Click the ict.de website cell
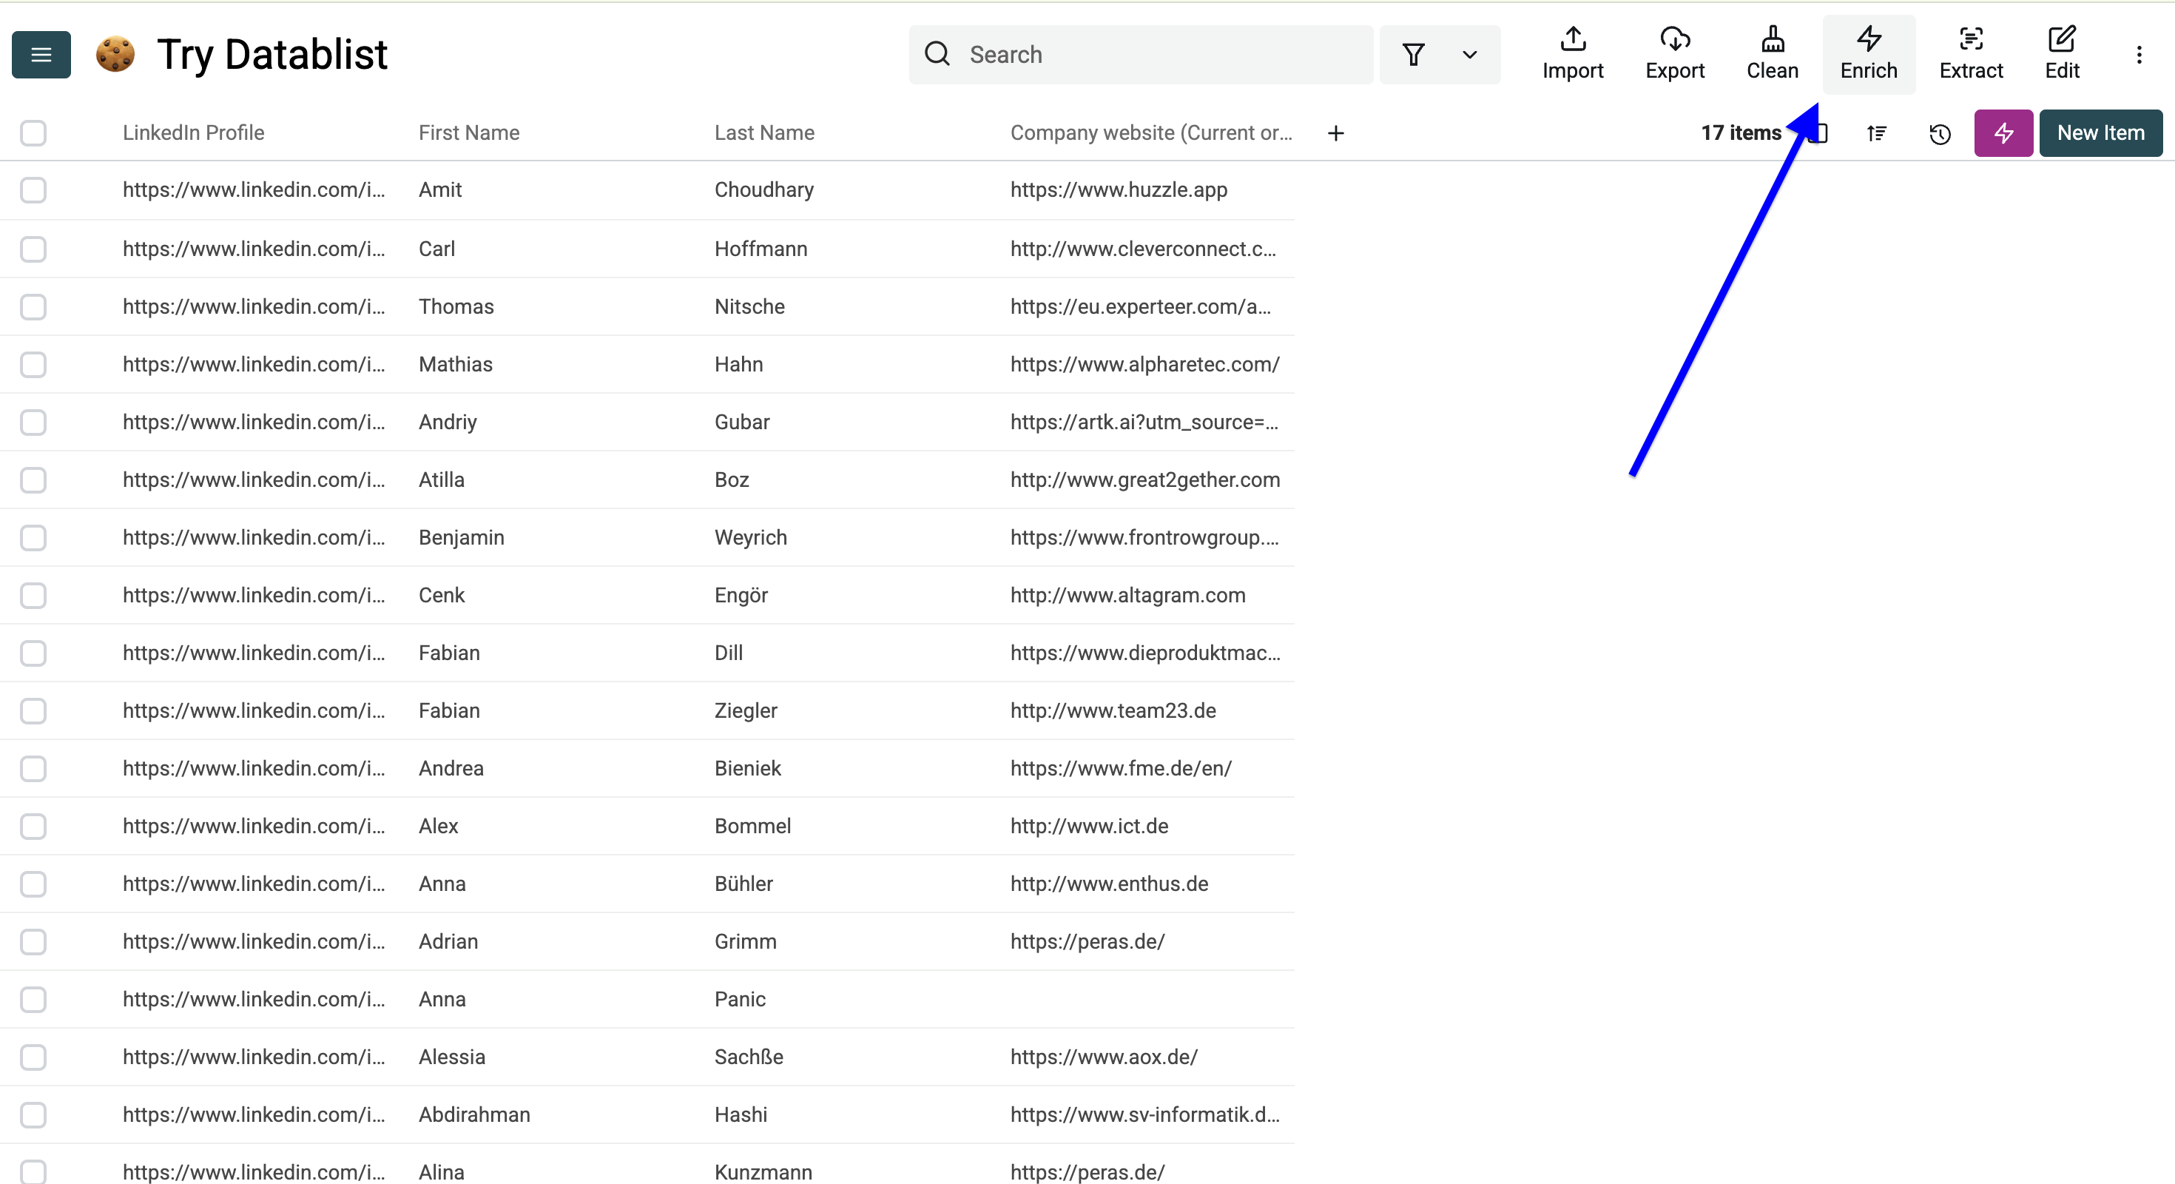The width and height of the screenshot is (2175, 1184). [1089, 826]
